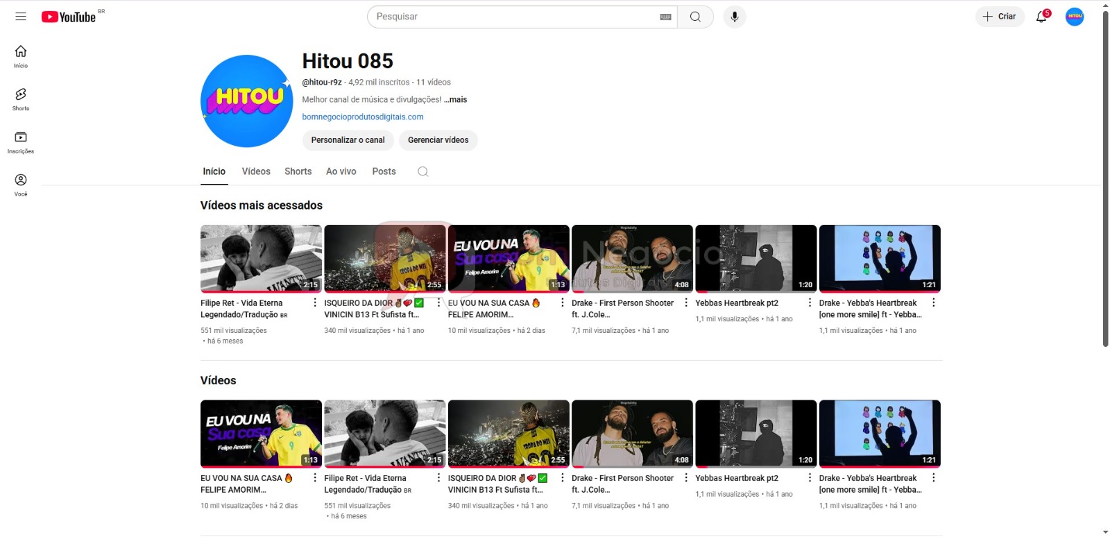This screenshot has height=537, width=1110.
Task: Open Vídeos mais acessados section heading
Action: click(x=262, y=205)
